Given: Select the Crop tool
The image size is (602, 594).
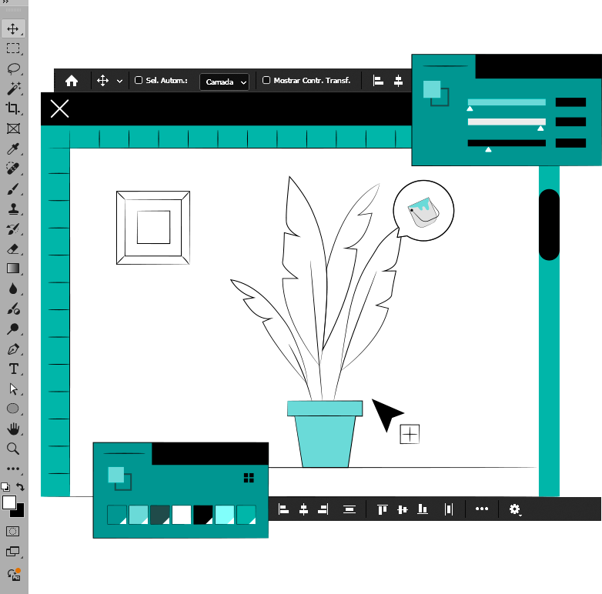Looking at the screenshot, I should (x=12, y=108).
